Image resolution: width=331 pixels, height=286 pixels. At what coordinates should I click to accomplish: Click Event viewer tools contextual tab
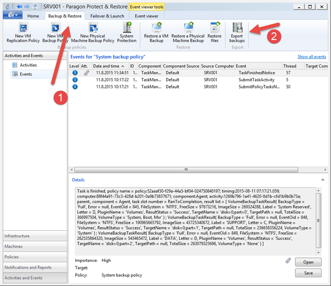pyautogui.click(x=147, y=7)
